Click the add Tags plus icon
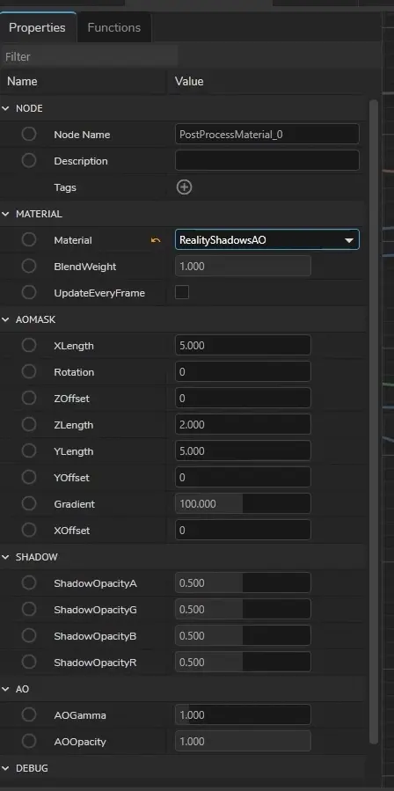Screen dimensions: 394x791 pyautogui.click(x=184, y=187)
